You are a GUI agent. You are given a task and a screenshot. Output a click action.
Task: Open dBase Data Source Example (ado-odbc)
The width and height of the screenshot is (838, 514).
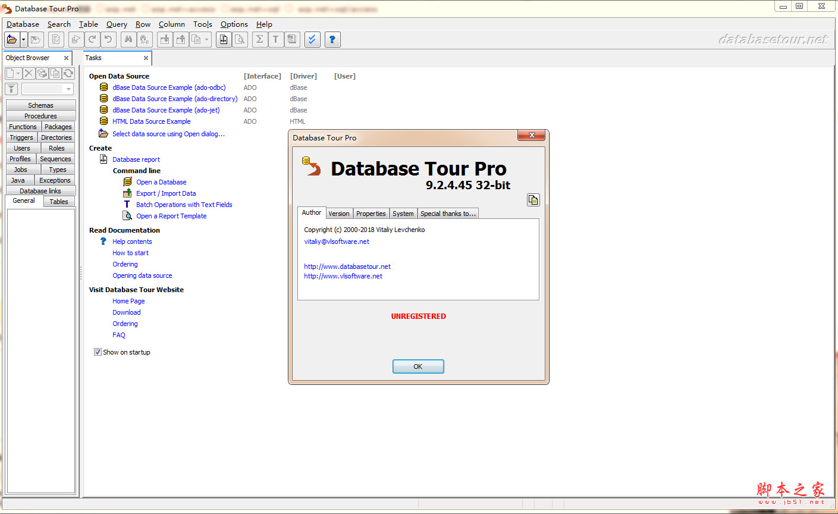169,87
